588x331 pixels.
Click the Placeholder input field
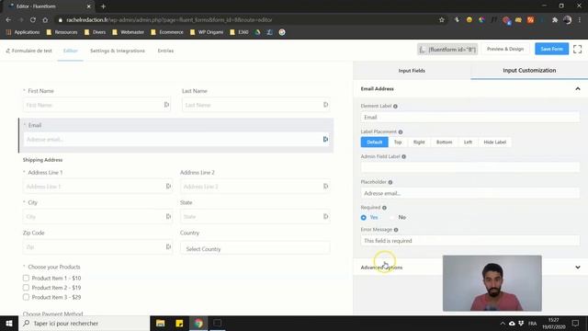pos(469,193)
